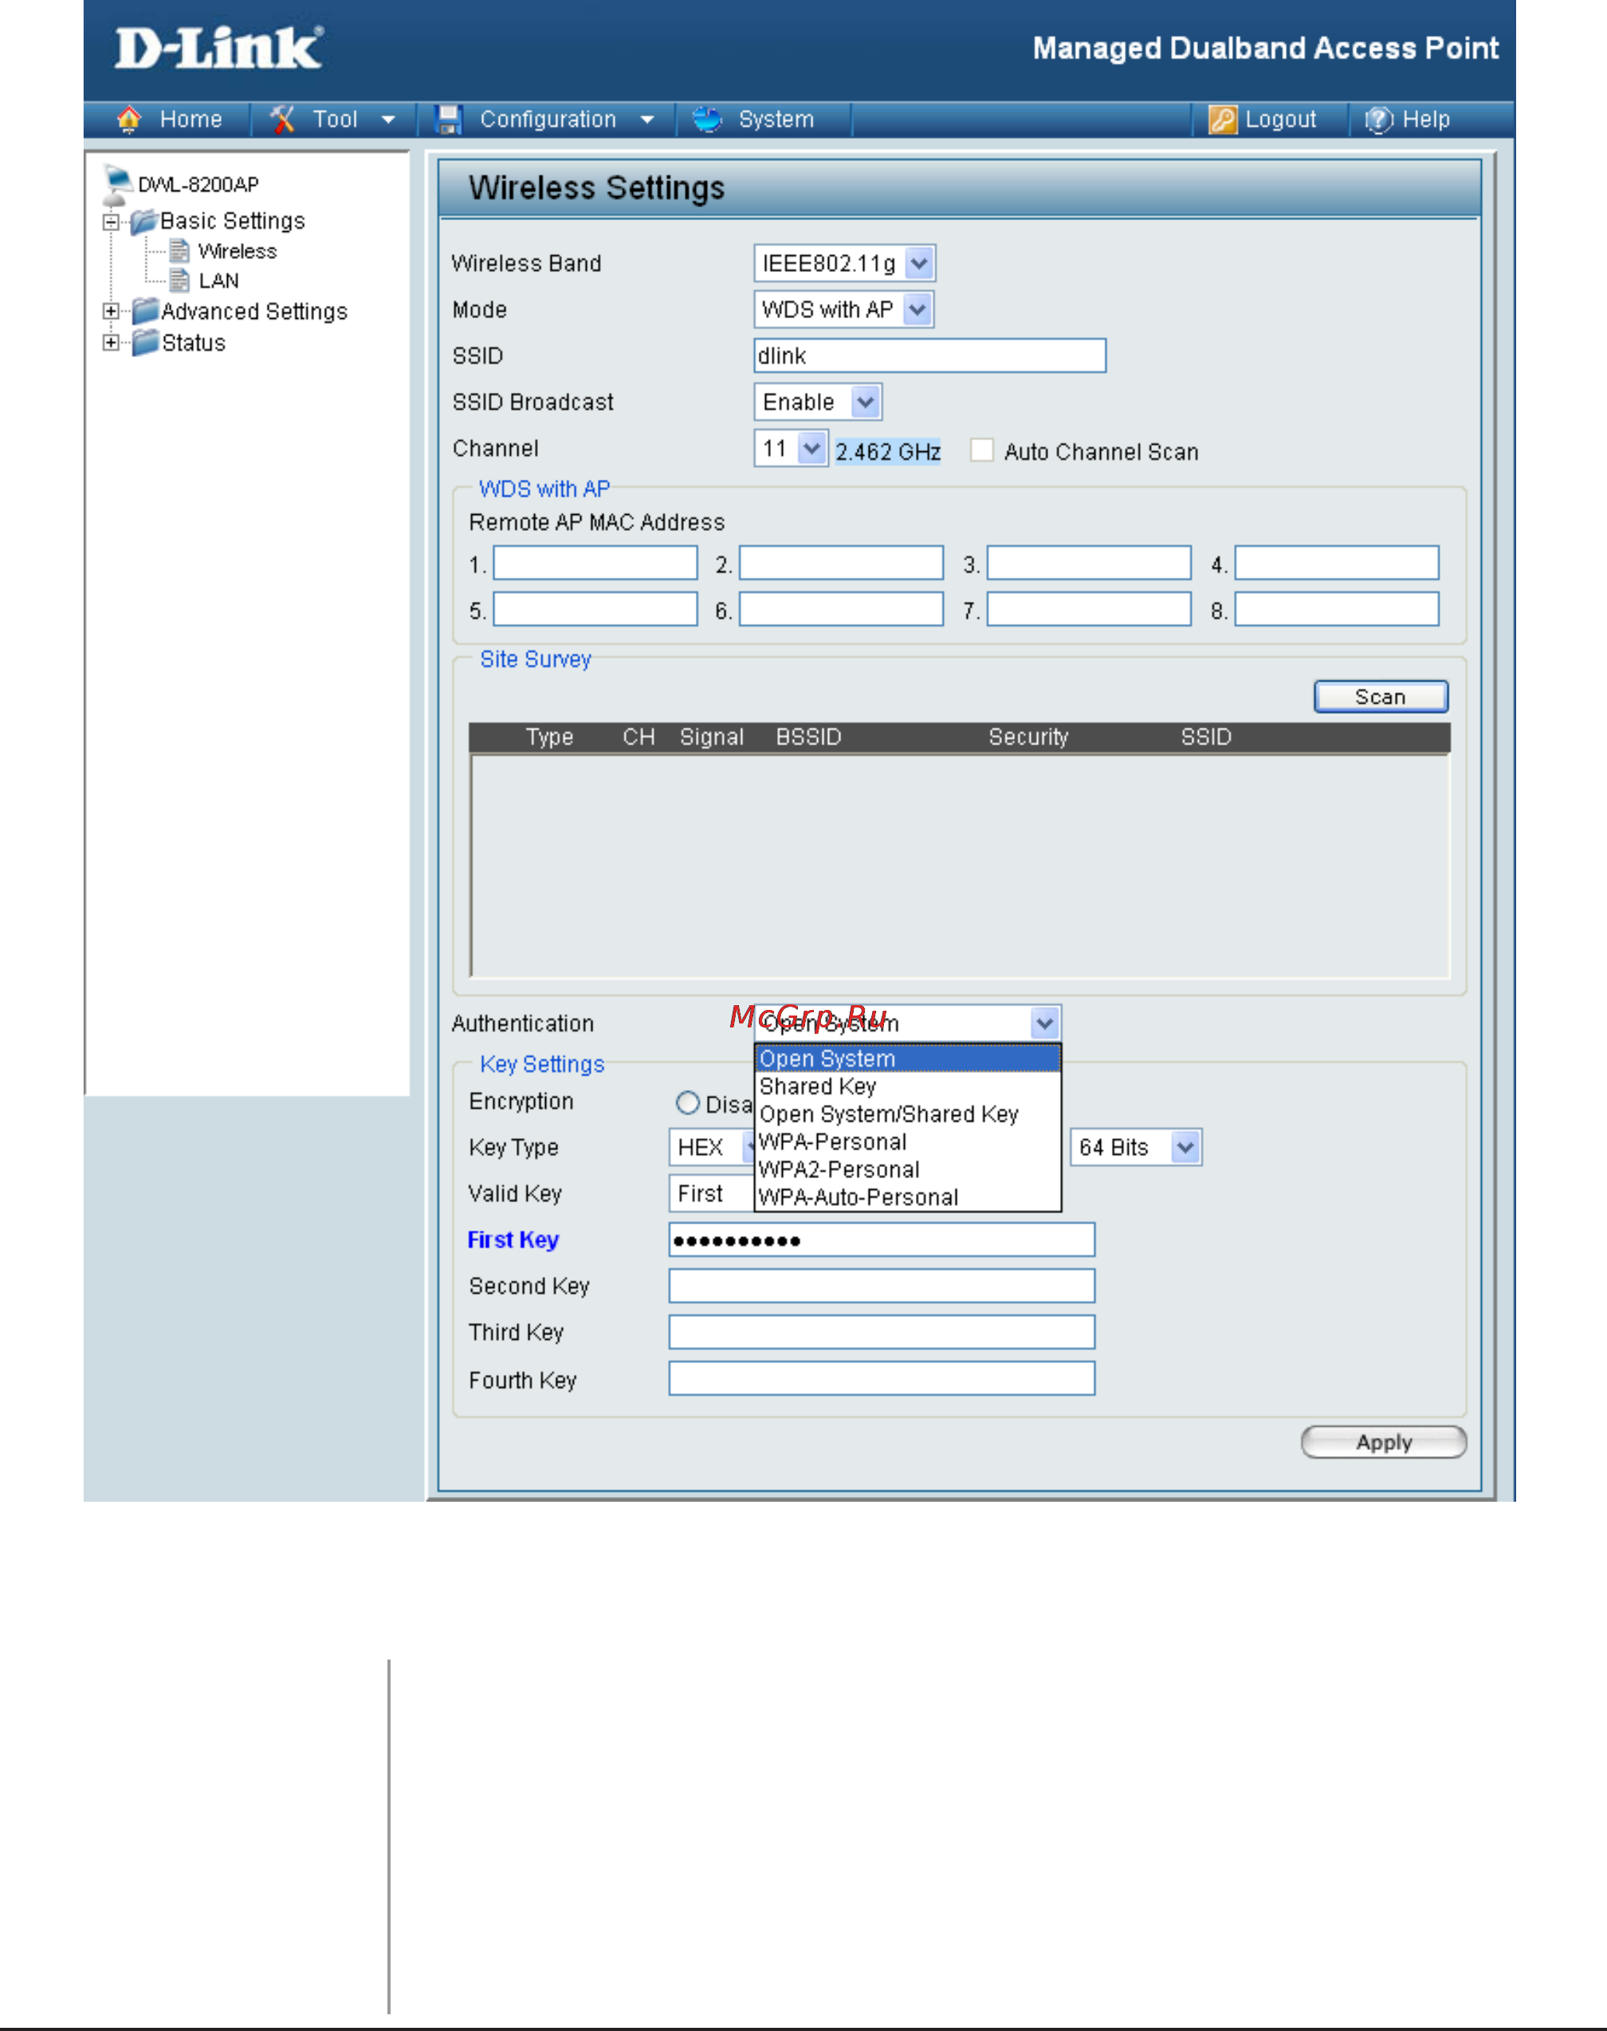This screenshot has height=2031, width=1607.
Task: Click Remote AP MAC Address field 2
Action: (x=841, y=564)
